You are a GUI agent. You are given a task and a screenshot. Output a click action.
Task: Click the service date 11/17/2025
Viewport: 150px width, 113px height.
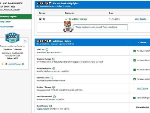[x=114, y=19]
